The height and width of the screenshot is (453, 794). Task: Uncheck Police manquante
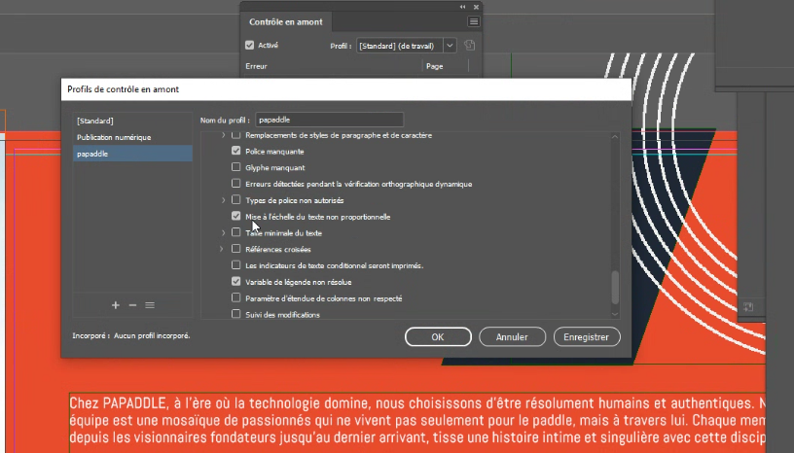(236, 152)
